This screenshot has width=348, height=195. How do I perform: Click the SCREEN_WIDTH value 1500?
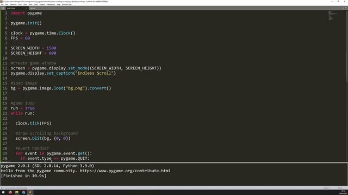tap(51, 48)
